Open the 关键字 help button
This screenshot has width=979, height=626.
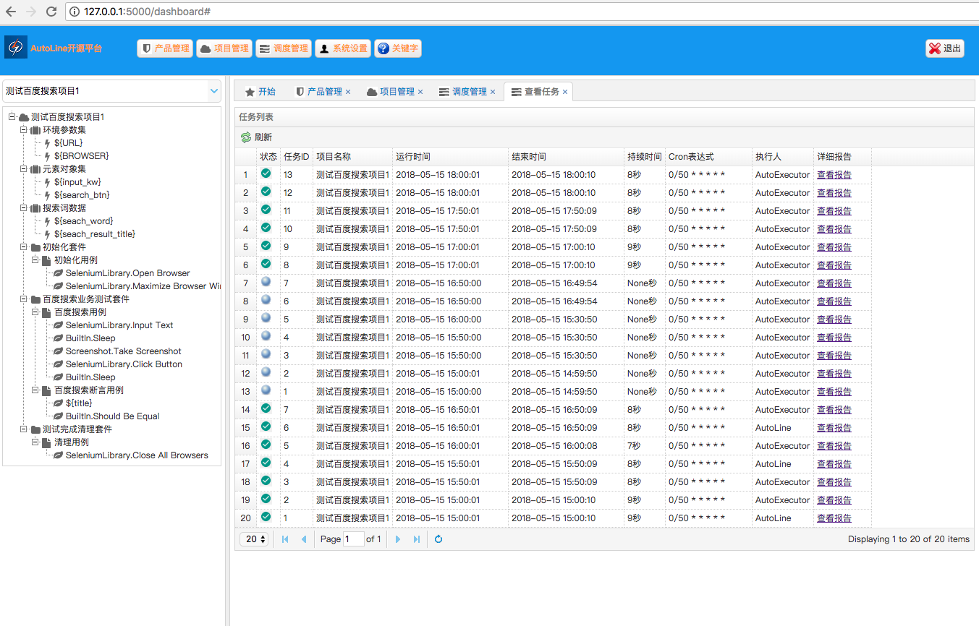click(x=398, y=48)
